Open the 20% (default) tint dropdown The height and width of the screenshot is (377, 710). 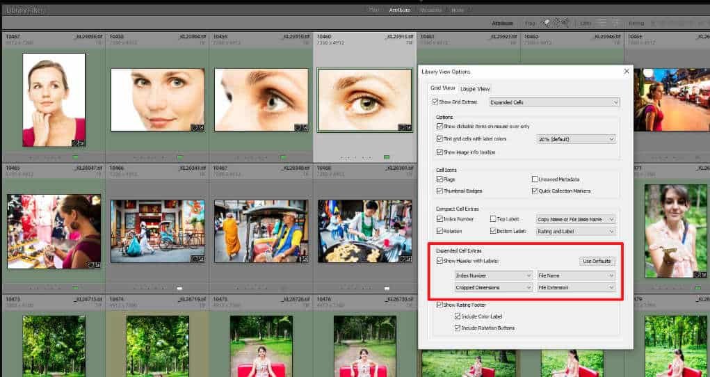(x=576, y=139)
